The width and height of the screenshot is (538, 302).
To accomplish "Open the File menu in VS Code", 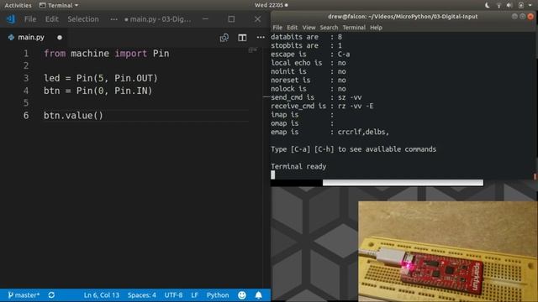I will click(x=30, y=19).
